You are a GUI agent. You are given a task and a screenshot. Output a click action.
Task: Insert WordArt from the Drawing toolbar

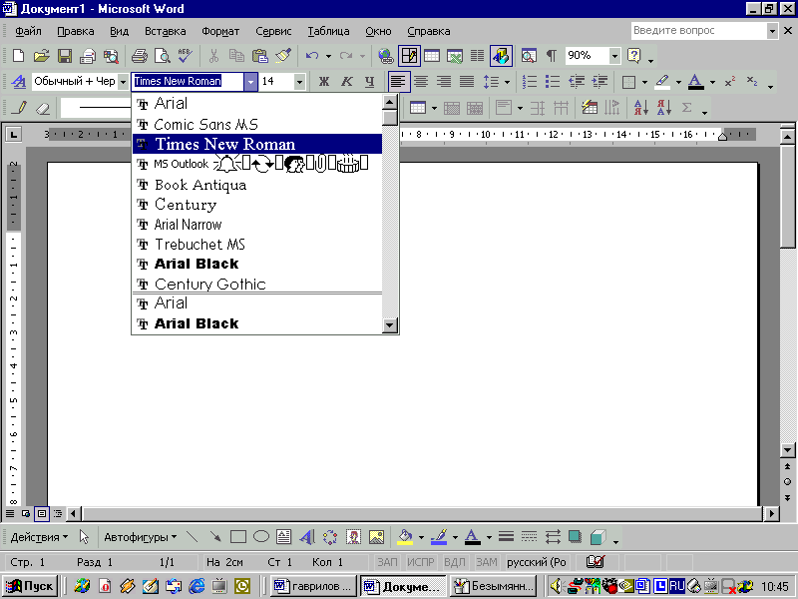click(307, 537)
